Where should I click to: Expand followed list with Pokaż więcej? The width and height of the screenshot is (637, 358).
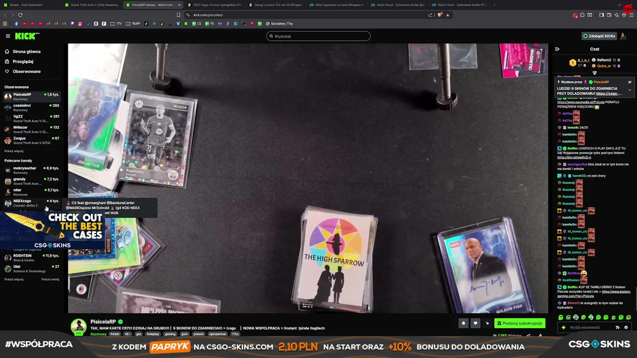pos(14,151)
